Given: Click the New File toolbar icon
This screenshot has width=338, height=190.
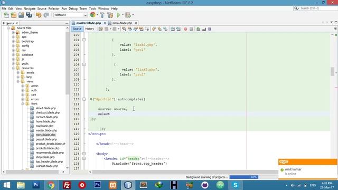Looking at the screenshot, I should pyautogui.click(x=6, y=15).
